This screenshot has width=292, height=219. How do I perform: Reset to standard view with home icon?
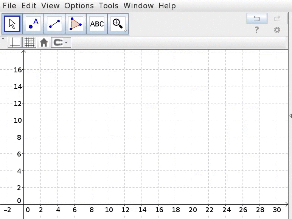44,42
